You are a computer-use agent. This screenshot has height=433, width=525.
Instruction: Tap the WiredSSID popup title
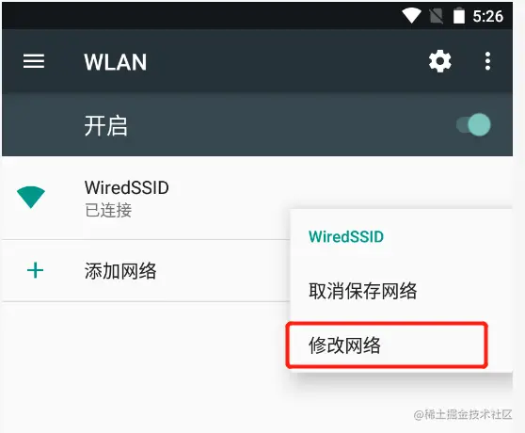[x=346, y=237]
